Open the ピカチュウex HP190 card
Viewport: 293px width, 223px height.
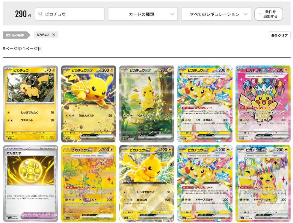[147, 183]
